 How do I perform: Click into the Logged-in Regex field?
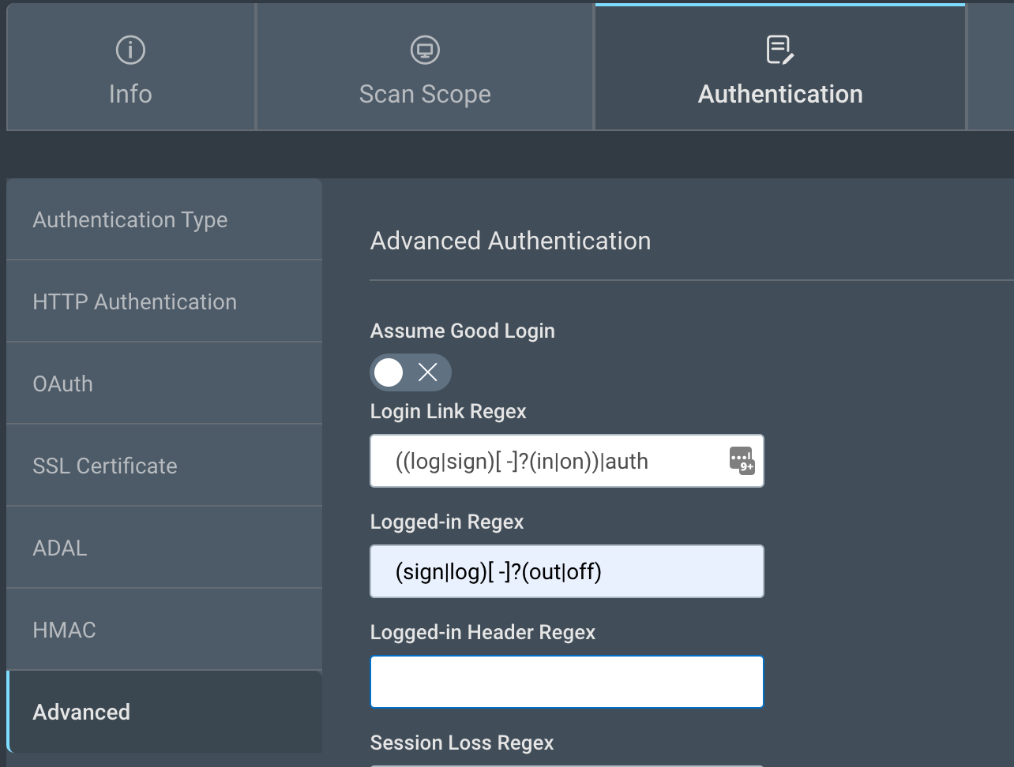coord(566,571)
